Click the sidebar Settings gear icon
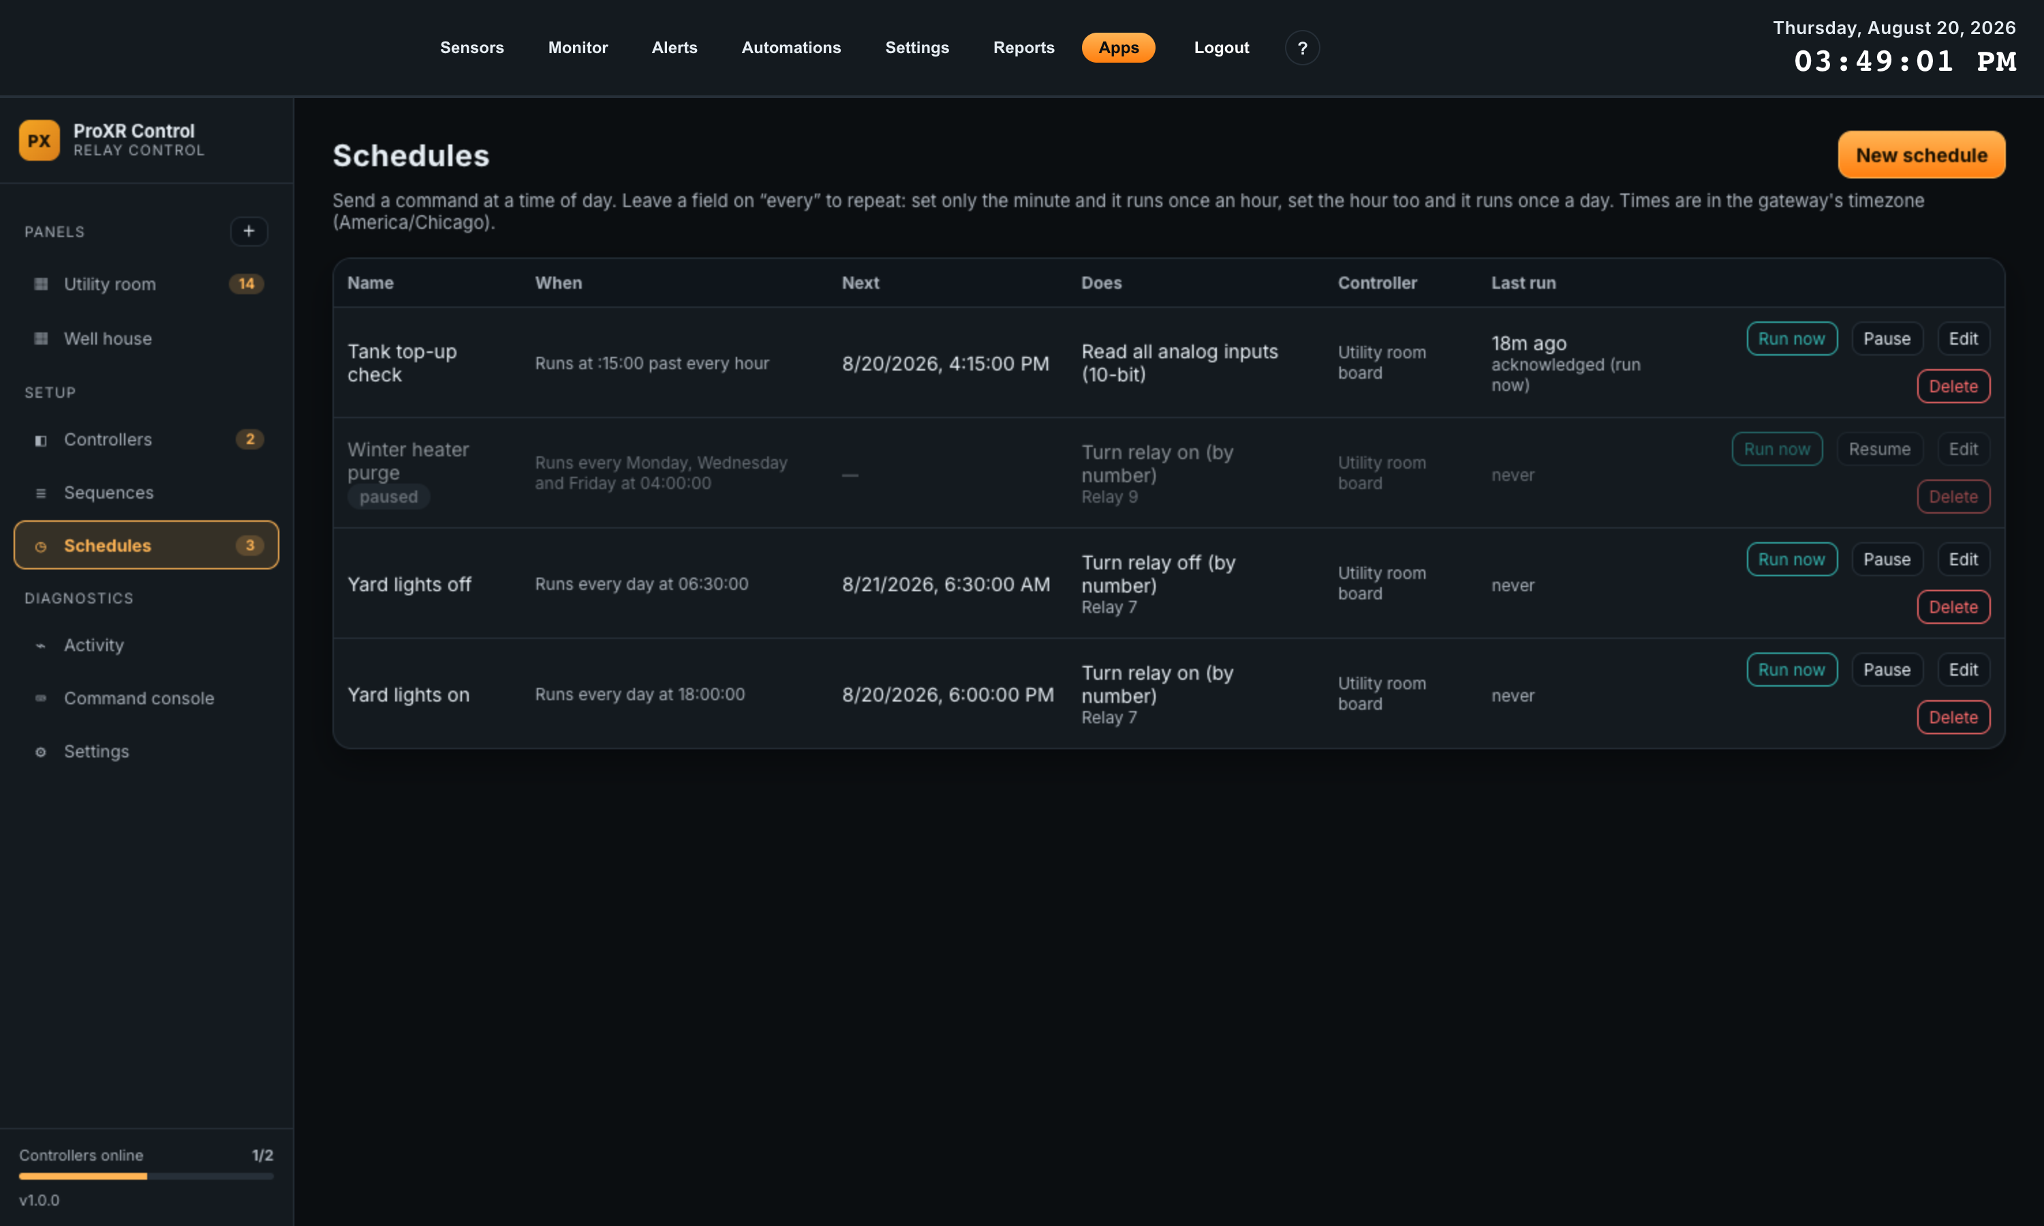 tap(40, 752)
